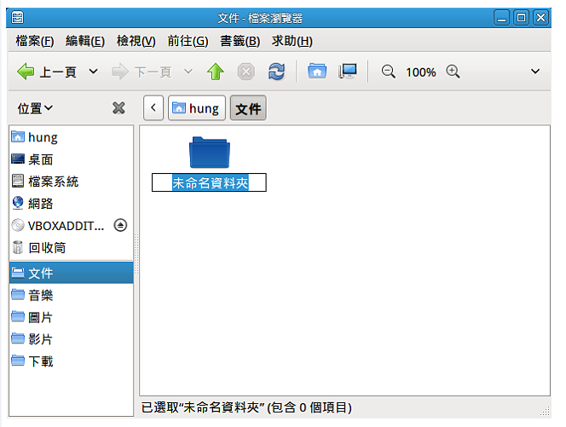Select the 未命名資料夾 folder icon

click(x=210, y=152)
